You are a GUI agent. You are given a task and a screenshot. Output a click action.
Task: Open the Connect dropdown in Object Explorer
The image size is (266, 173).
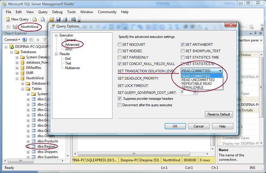click(12, 40)
